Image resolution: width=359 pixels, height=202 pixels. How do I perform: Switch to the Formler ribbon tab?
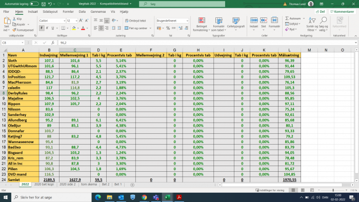(68, 11)
